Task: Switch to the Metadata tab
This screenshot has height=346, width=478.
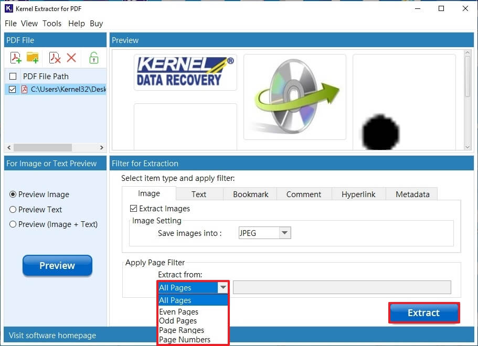Action: click(x=412, y=194)
